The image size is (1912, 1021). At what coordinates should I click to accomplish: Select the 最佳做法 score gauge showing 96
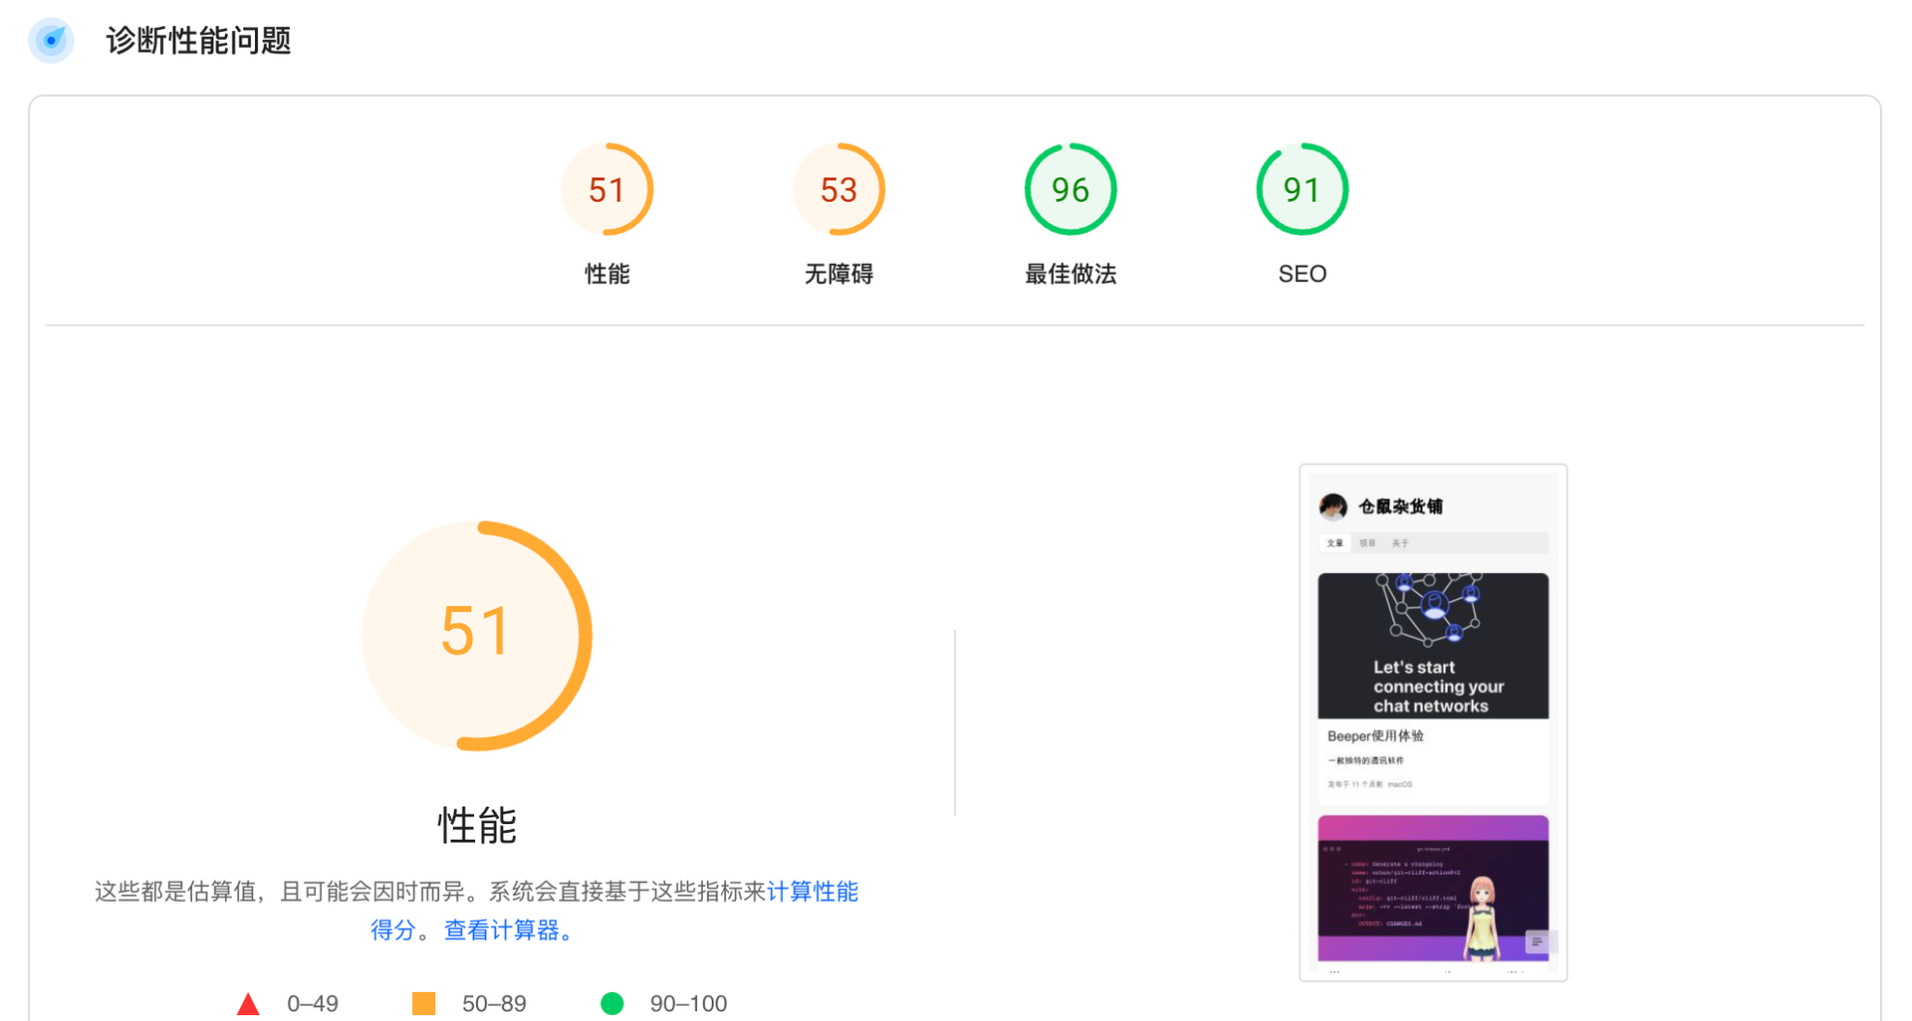tap(1071, 190)
